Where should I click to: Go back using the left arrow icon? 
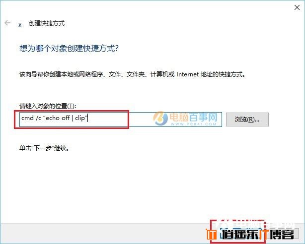[7, 23]
